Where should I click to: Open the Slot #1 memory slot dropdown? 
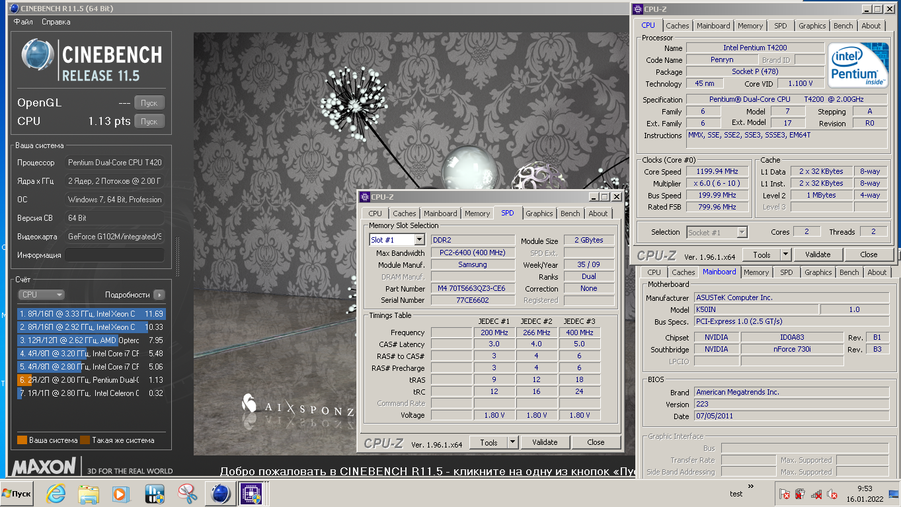(x=419, y=240)
